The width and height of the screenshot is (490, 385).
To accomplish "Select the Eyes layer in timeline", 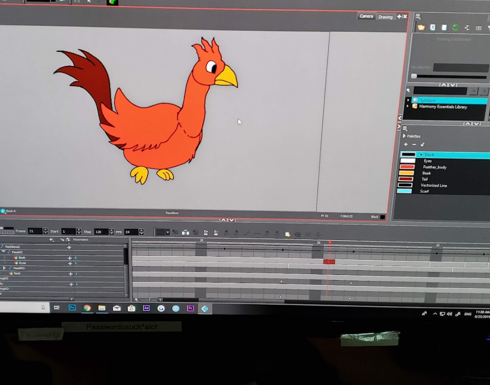I will coord(22,263).
